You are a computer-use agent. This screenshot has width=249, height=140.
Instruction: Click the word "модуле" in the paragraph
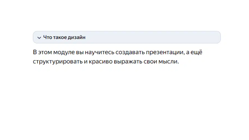[x=64, y=52]
